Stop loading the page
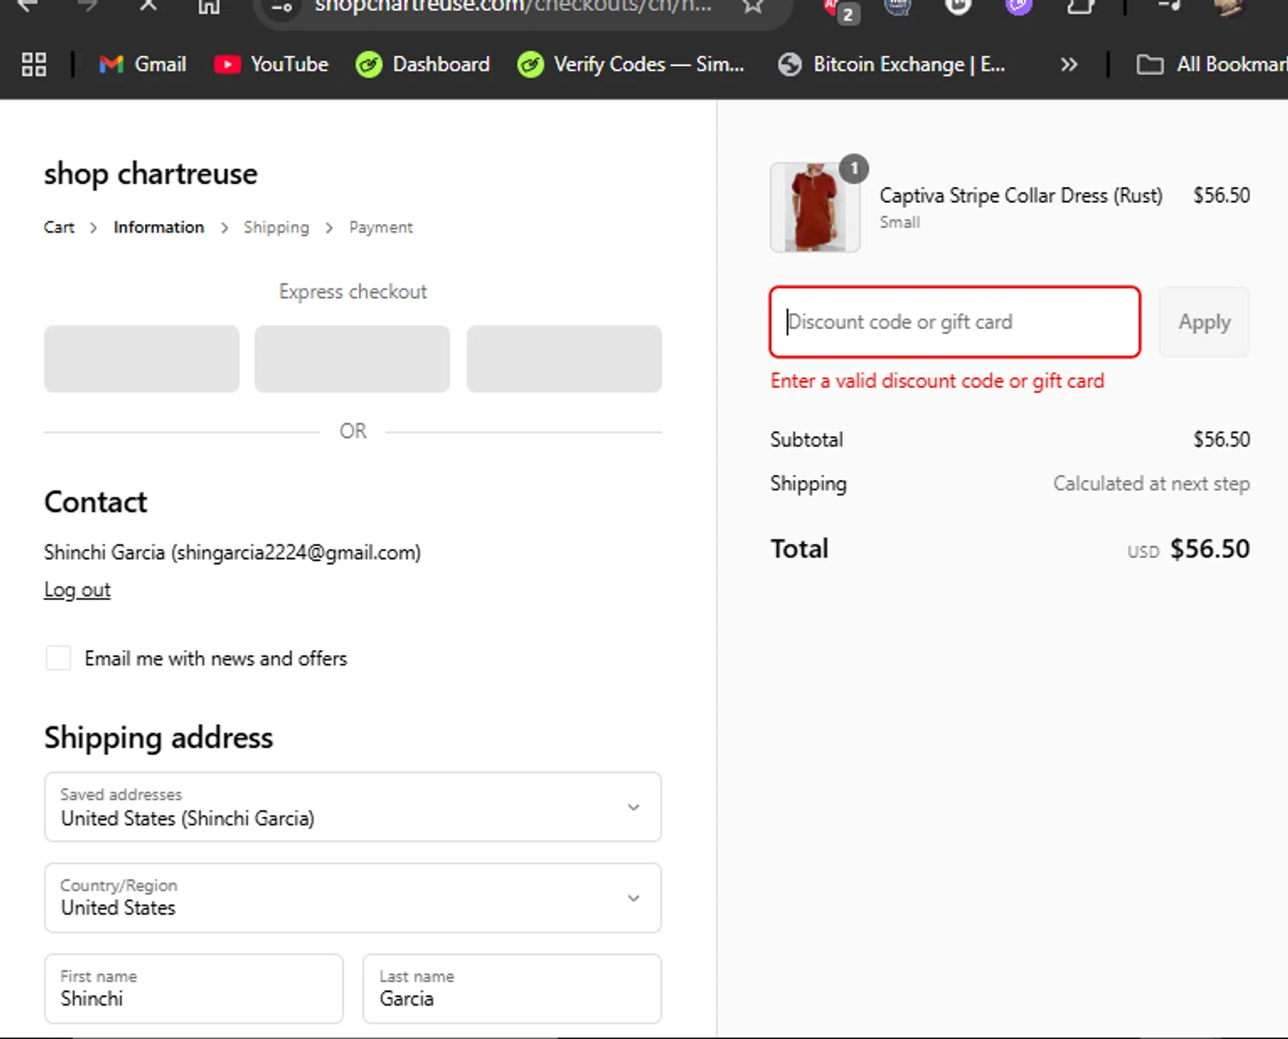The image size is (1288, 1039). (x=149, y=7)
